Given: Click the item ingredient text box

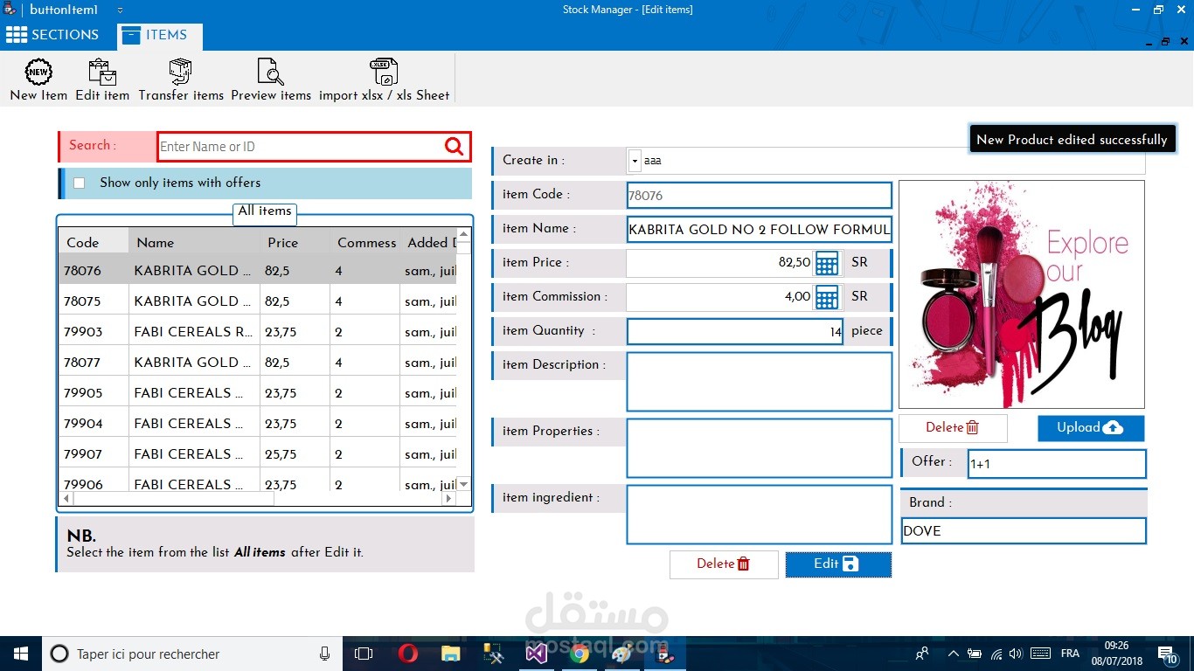Looking at the screenshot, I should coord(760,515).
